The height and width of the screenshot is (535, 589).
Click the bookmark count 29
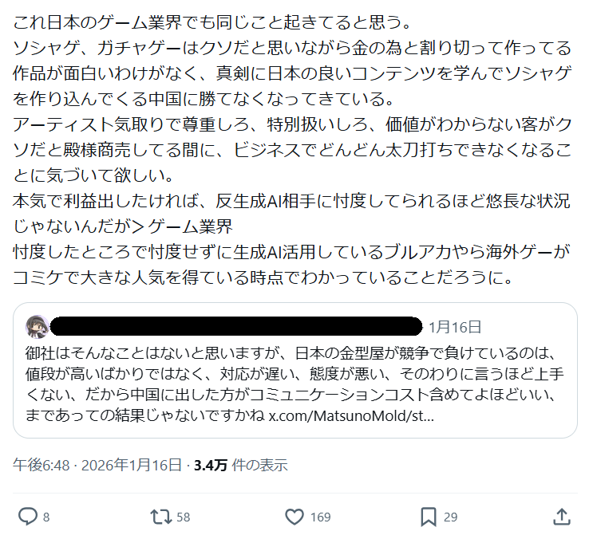450,517
